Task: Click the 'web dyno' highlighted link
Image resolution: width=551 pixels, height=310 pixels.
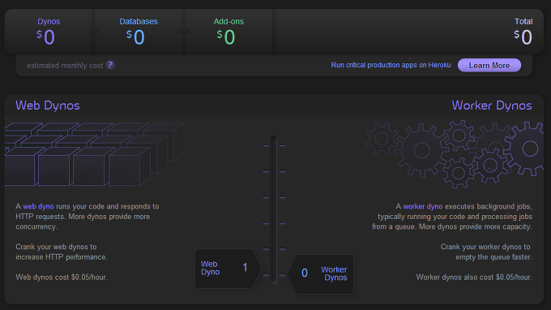Action: (38, 207)
